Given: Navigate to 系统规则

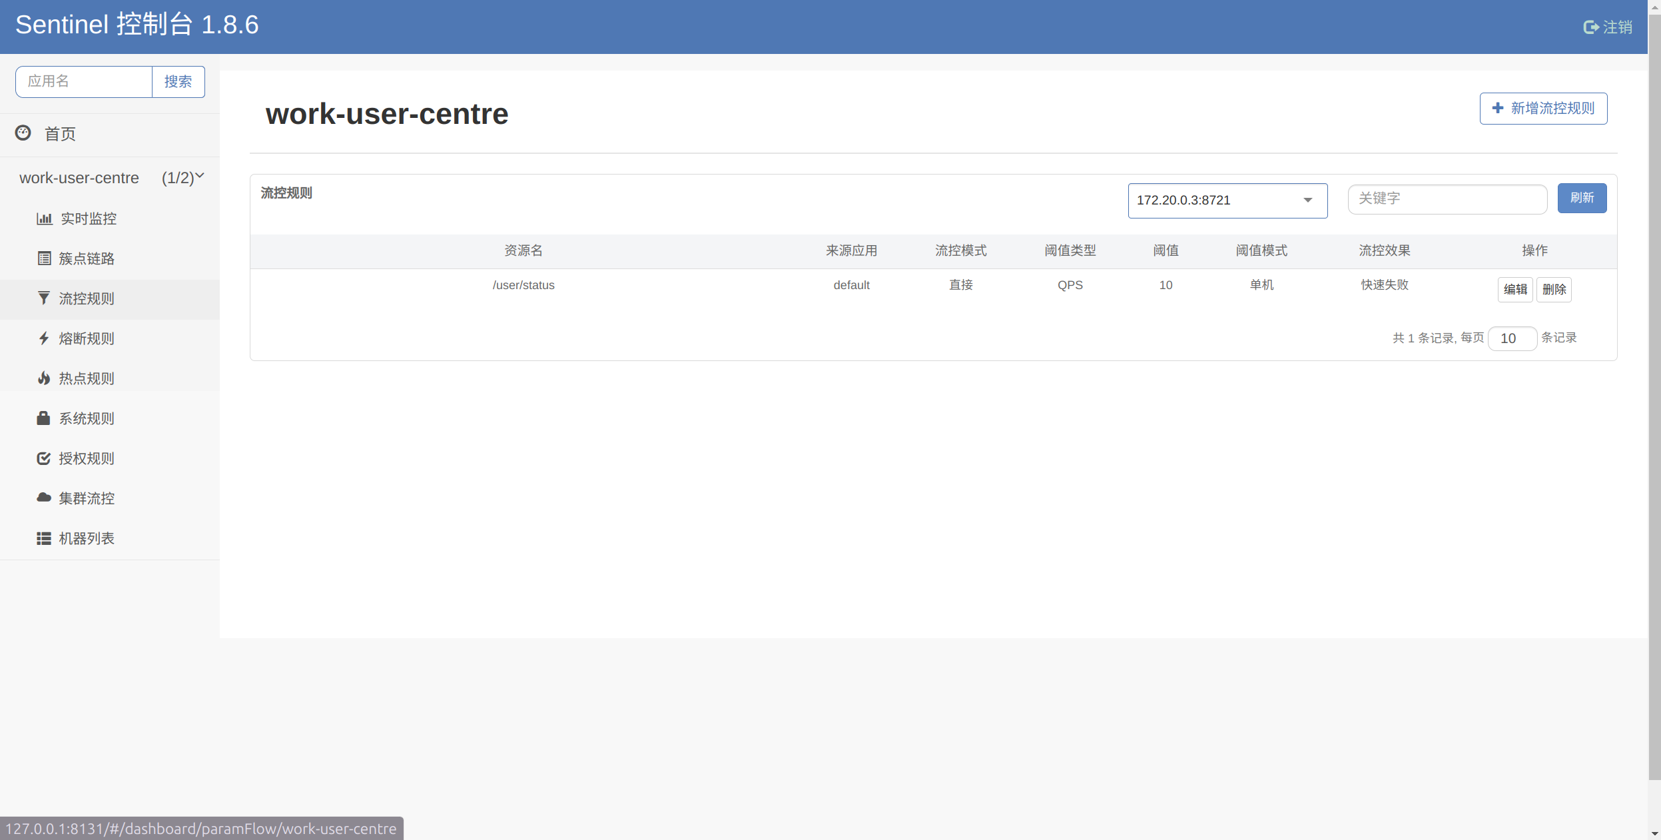Looking at the screenshot, I should (x=87, y=418).
